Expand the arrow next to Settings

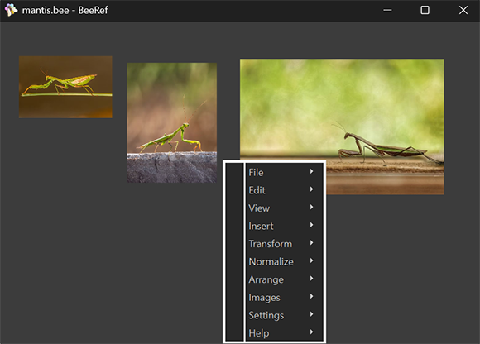point(311,314)
